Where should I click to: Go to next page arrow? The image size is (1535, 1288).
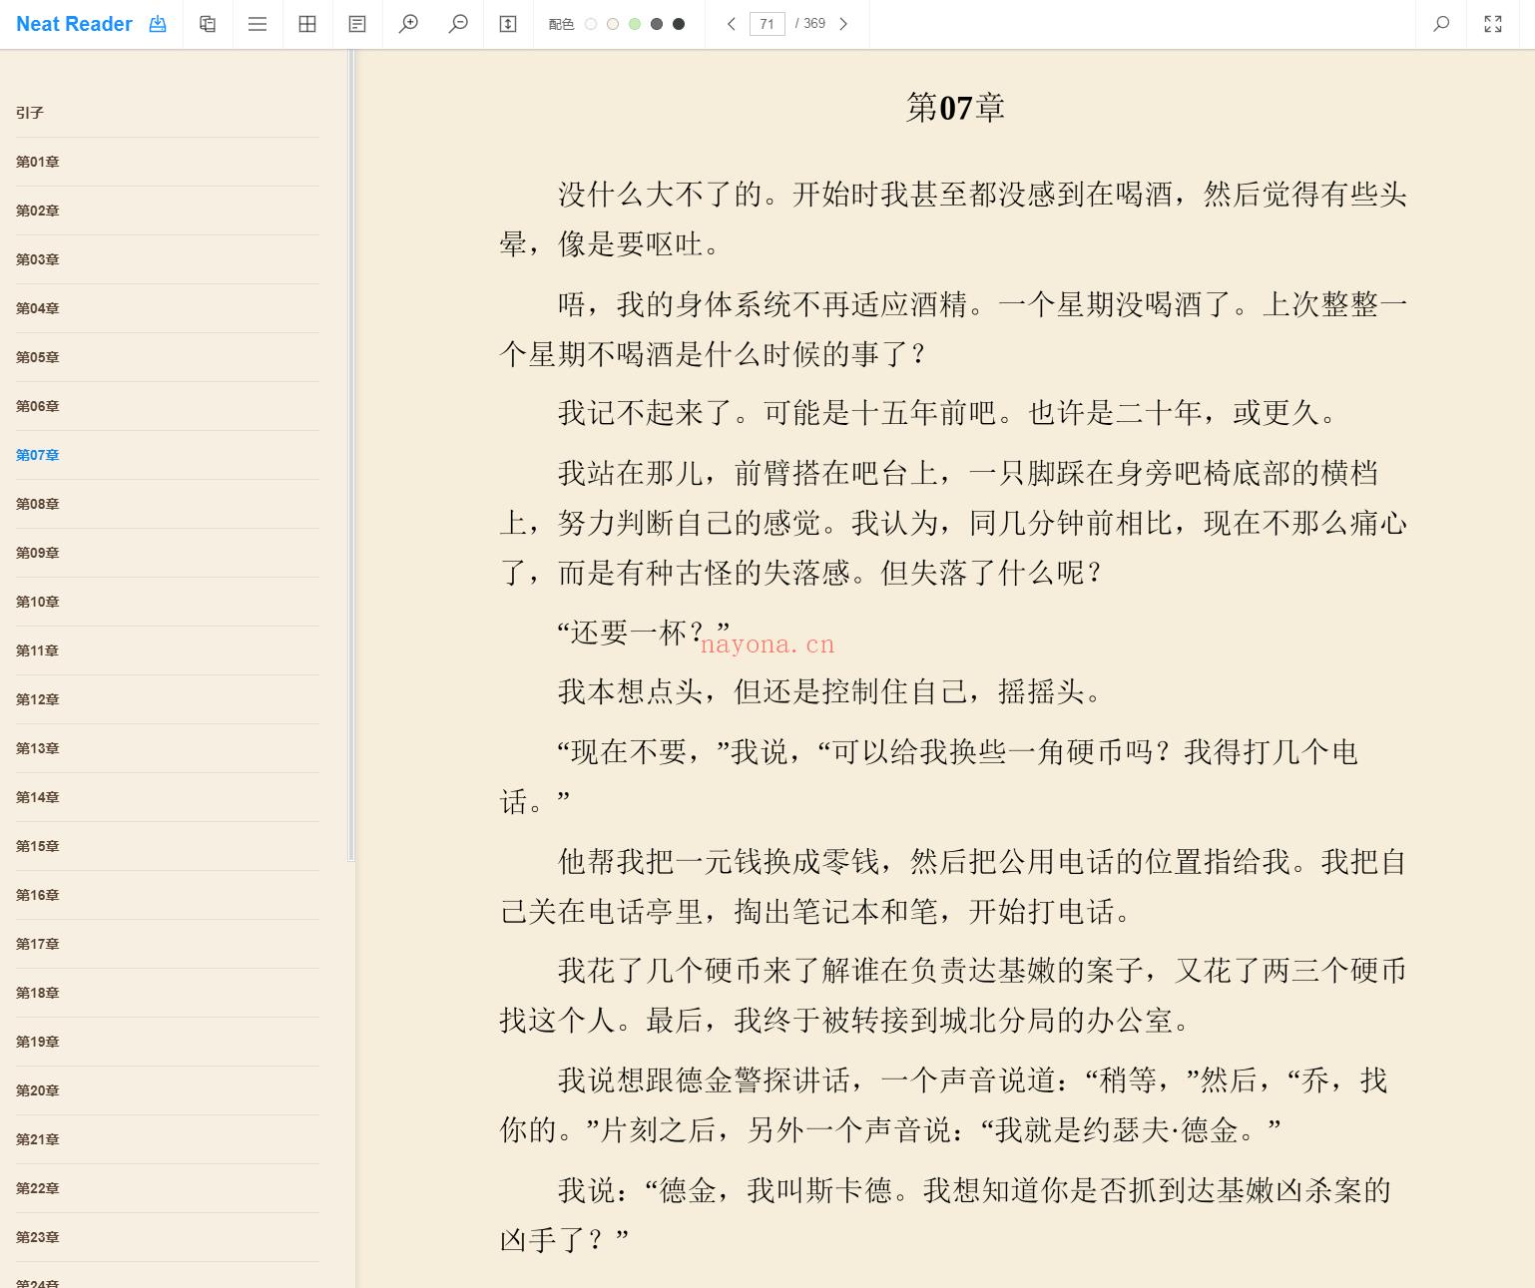pyautogui.click(x=843, y=24)
